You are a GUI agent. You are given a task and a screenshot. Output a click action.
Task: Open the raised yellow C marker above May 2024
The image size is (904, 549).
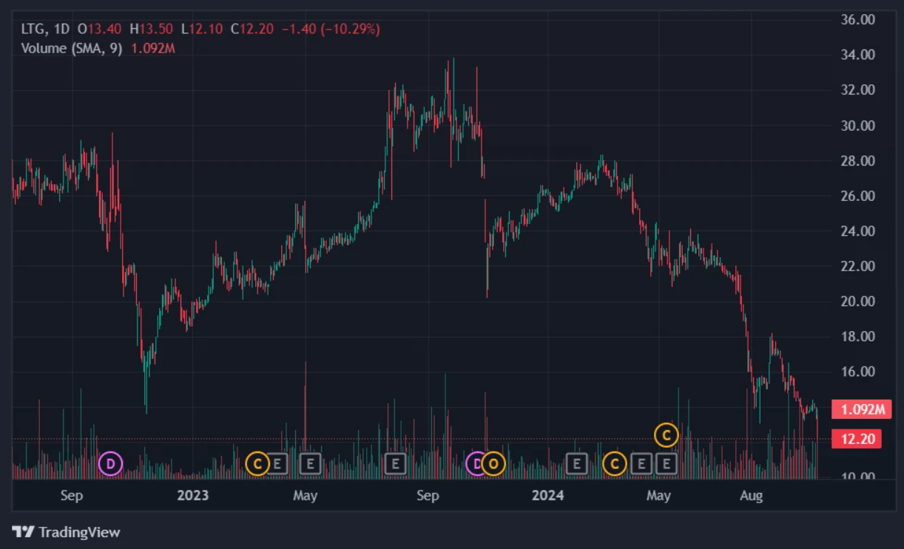[667, 436]
